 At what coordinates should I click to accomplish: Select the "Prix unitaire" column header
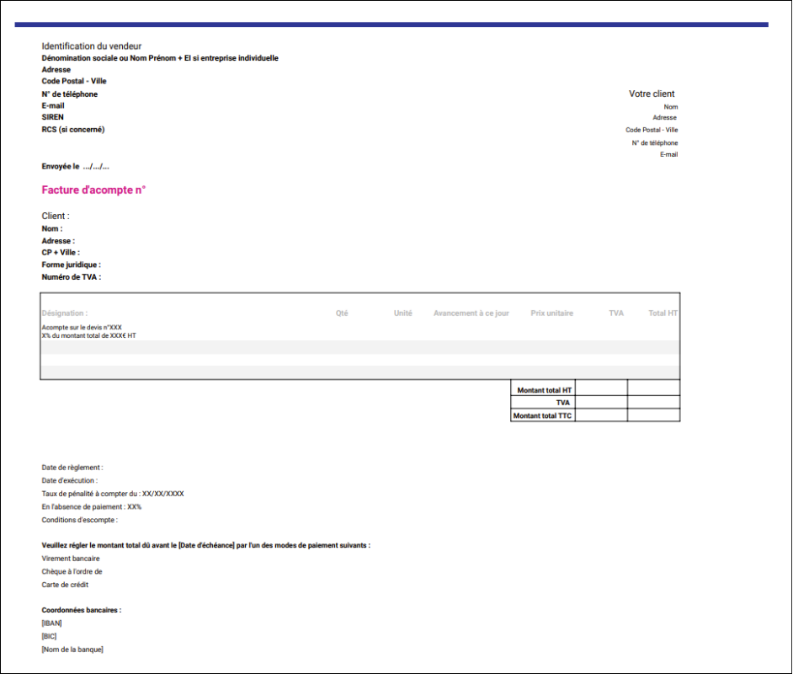click(551, 313)
